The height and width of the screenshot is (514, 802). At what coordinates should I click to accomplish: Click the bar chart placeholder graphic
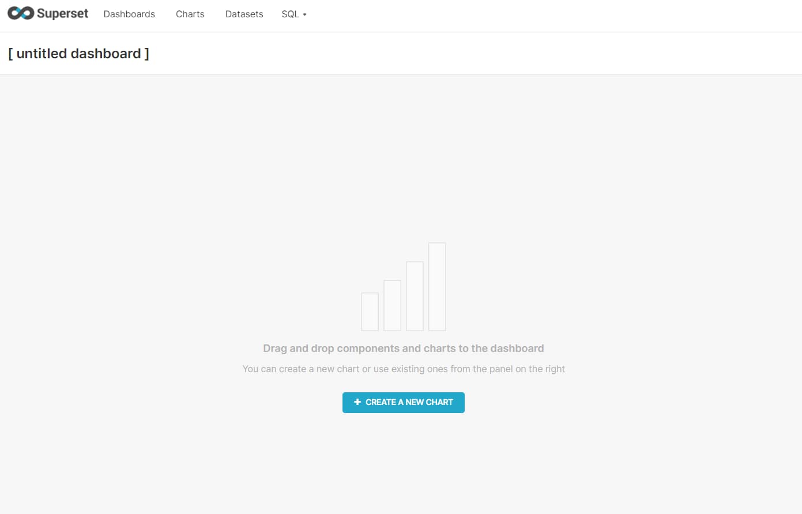pyautogui.click(x=403, y=287)
